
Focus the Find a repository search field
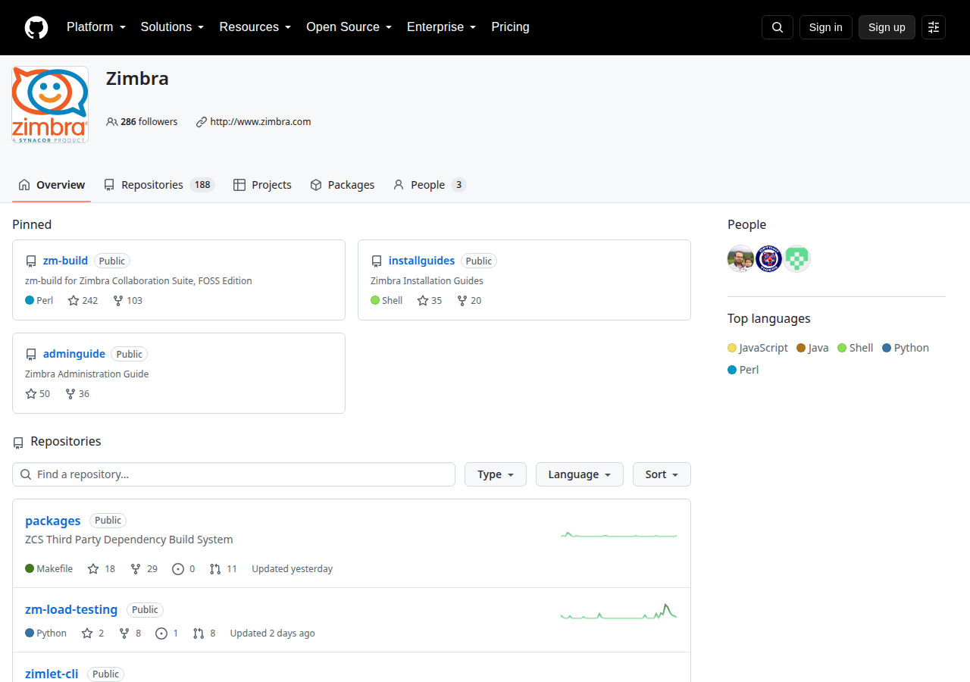click(x=233, y=474)
